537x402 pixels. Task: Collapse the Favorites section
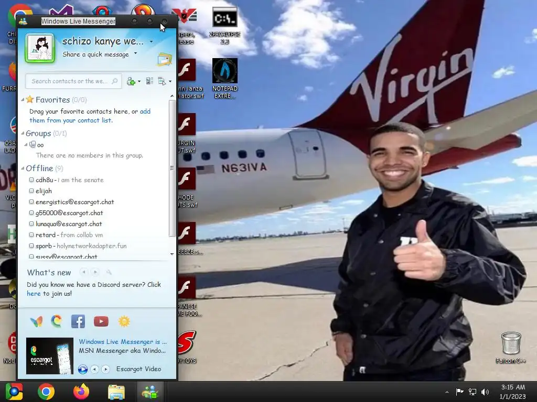click(x=23, y=100)
